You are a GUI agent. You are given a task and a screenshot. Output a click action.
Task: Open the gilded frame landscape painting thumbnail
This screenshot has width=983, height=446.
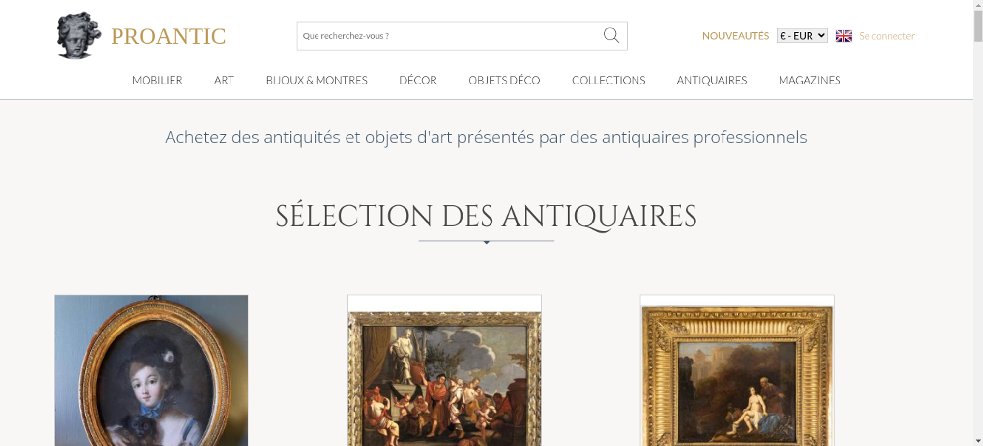tap(737, 370)
